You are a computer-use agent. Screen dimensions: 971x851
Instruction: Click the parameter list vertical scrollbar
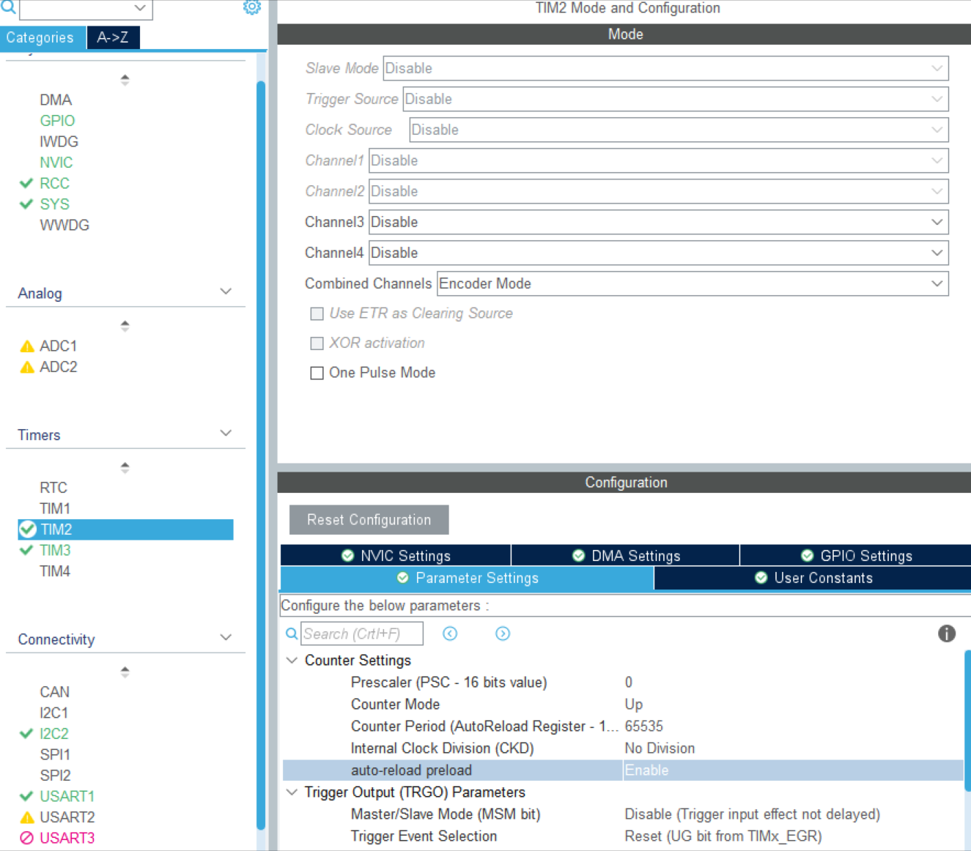point(967,721)
